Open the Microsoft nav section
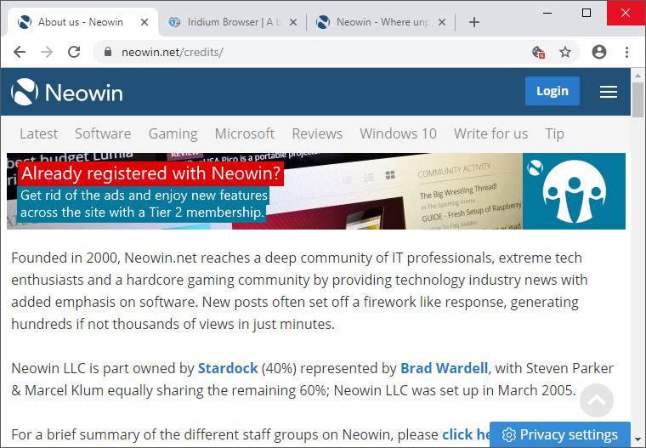 [245, 133]
